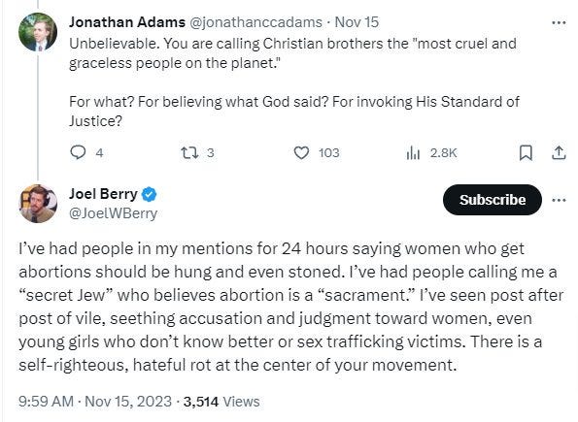Click the reply icon on Jonathan's tweet

pyautogui.click(x=78, y=152)
